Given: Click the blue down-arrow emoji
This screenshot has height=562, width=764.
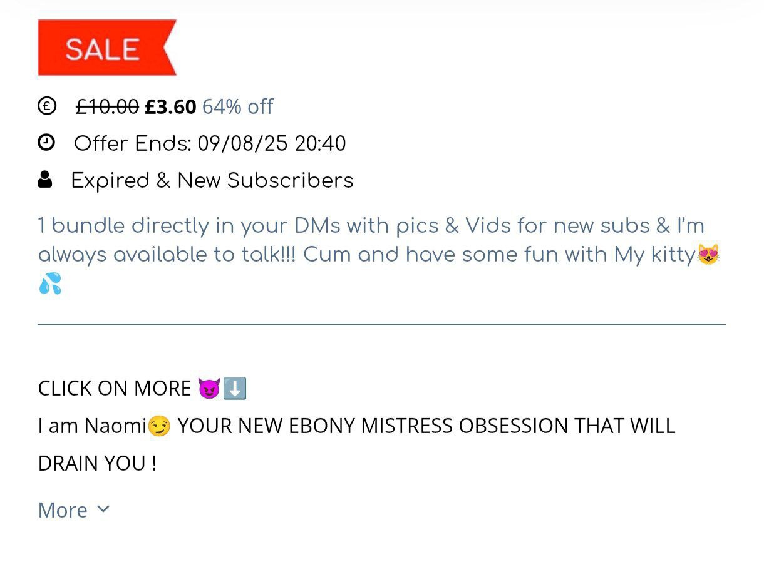Looking at the screenshot, I should (x=235, y=389).
